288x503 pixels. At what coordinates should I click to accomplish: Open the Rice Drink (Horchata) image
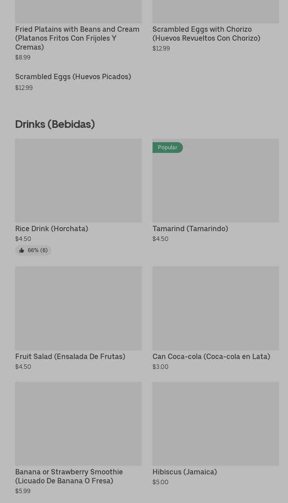(x=78, y=180)
